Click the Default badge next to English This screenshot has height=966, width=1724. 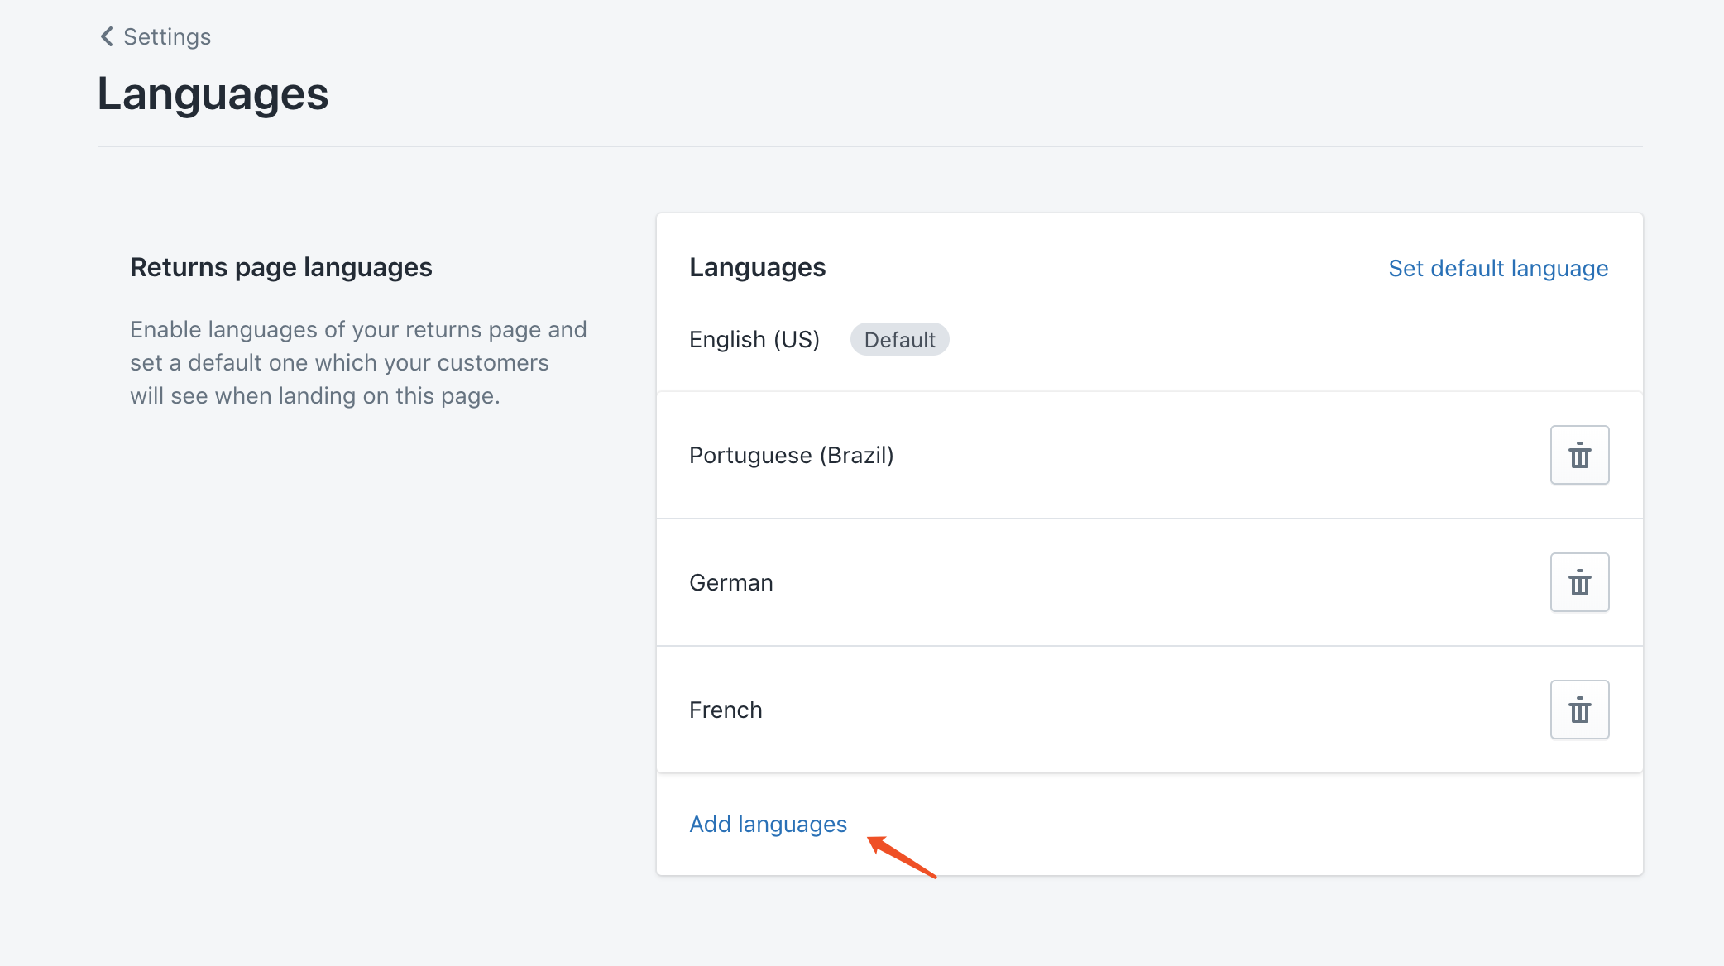[x=898, y=340]
